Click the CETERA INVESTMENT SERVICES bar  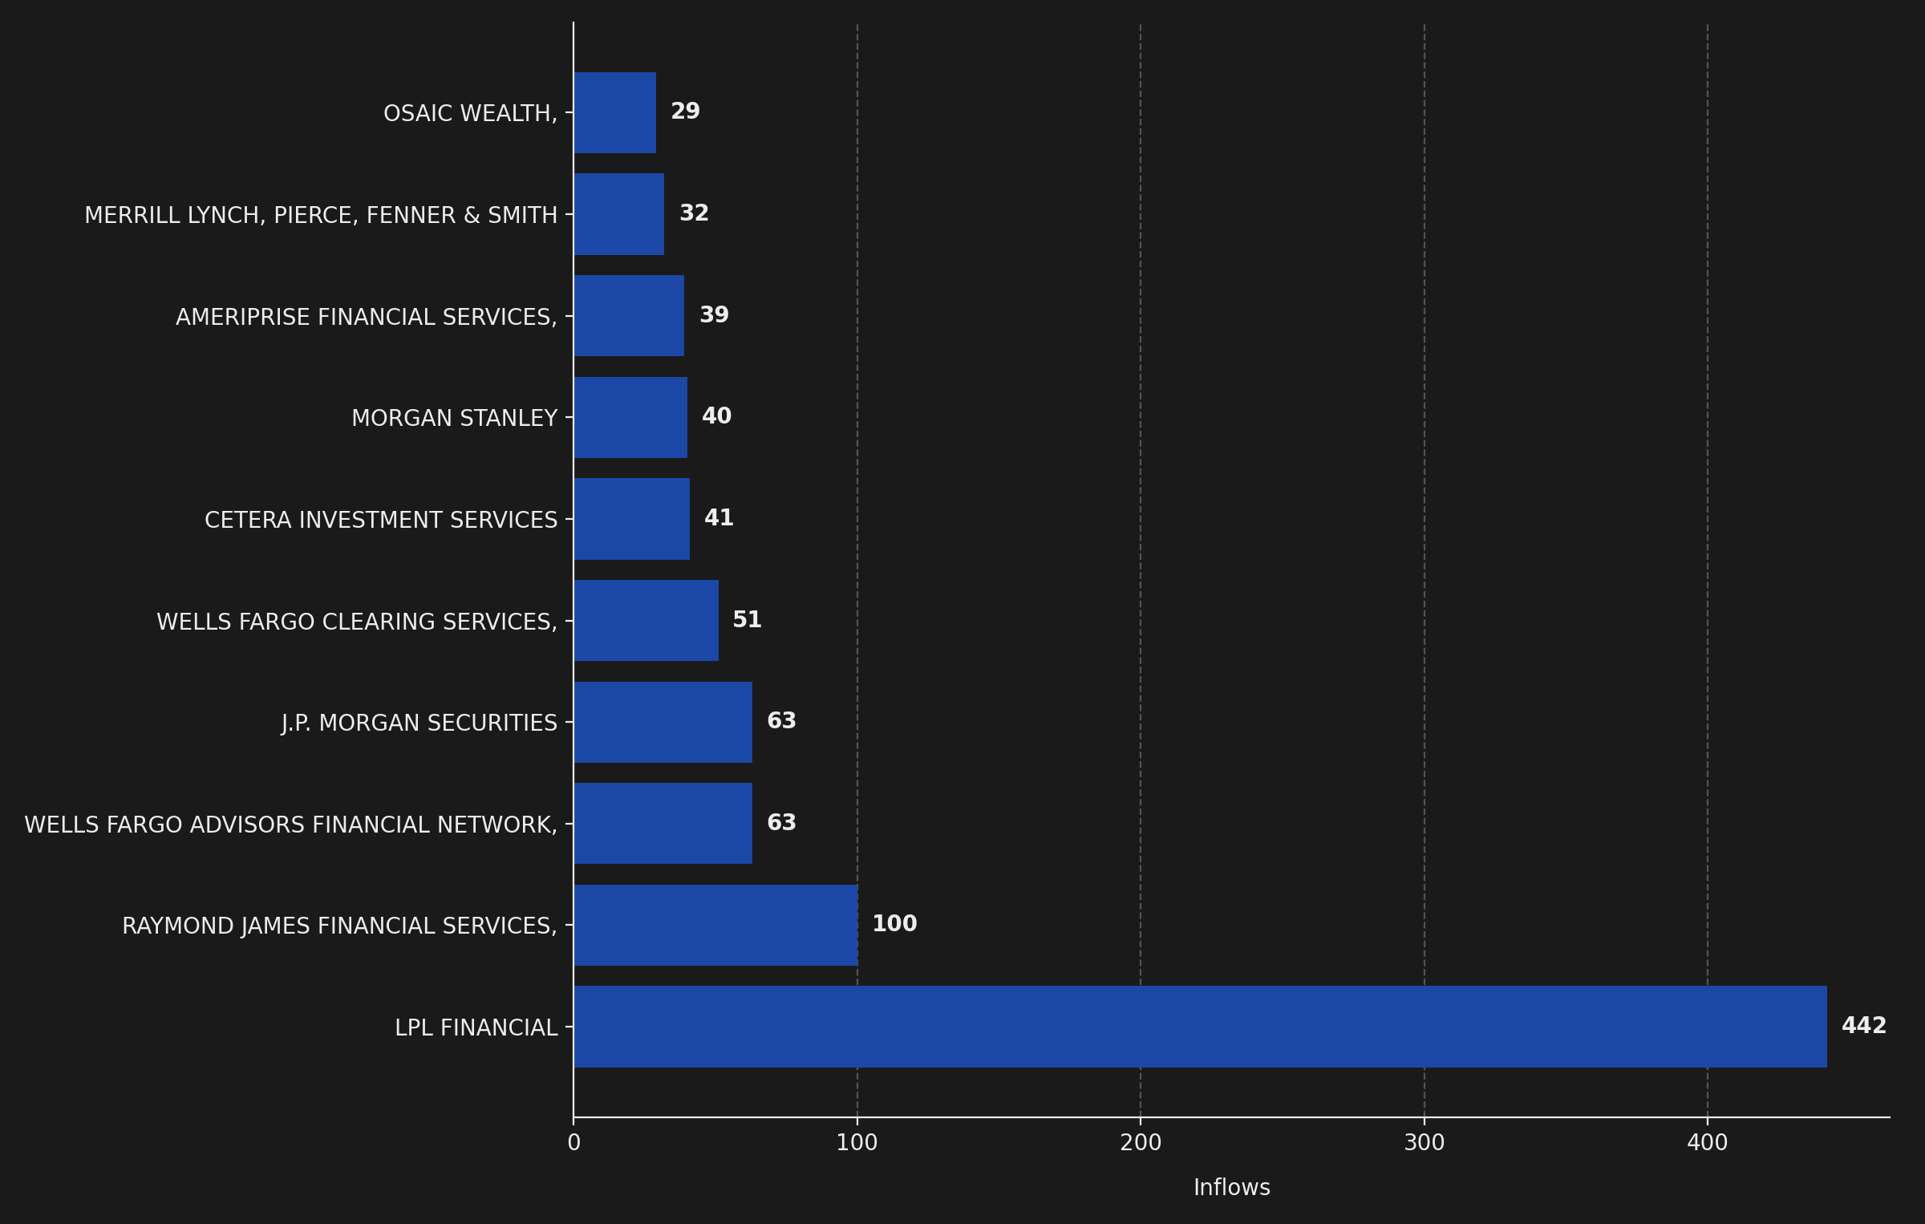pyautogui.click(x=632, y=519)
